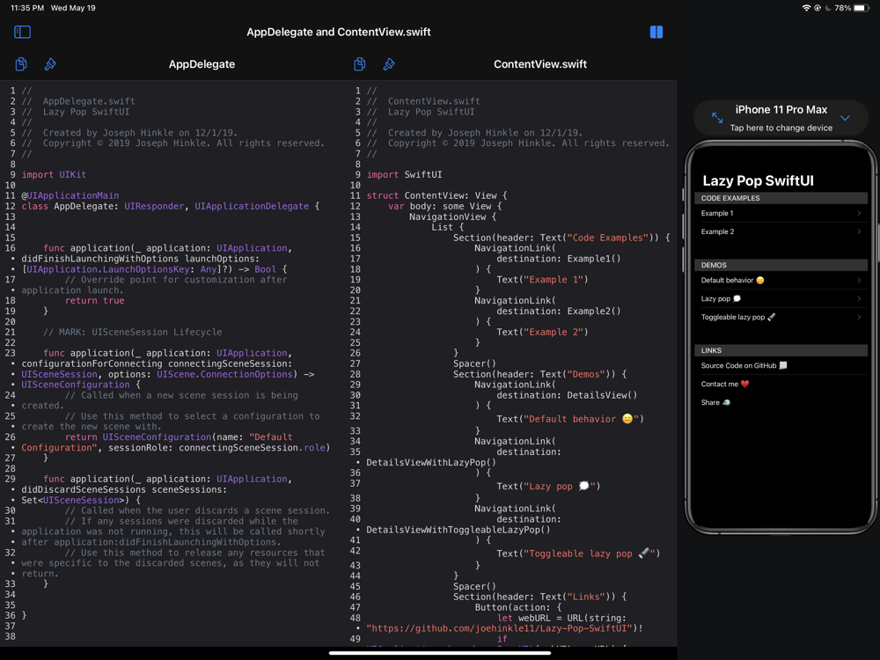Open Lazy pop demo row
Viewport: 880px width, 660px height.
(781, 298)
